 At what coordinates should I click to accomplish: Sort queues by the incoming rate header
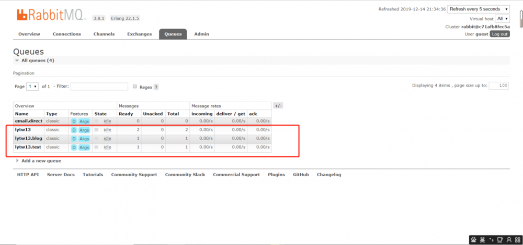[x=202, y=114]
